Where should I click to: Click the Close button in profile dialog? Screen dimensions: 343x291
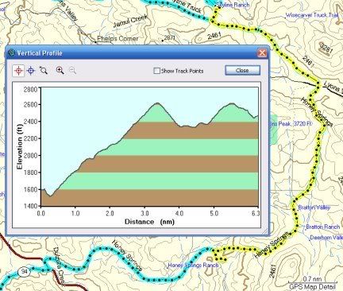click(242, 71)
